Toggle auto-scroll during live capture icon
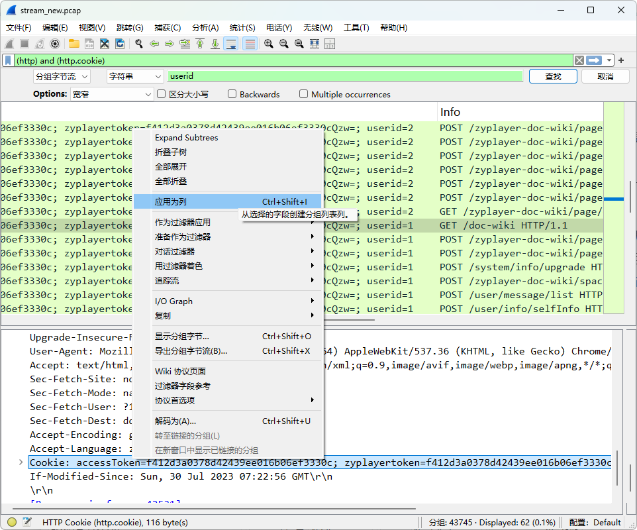This screenshot has height=530, width=637. [231, 44]
